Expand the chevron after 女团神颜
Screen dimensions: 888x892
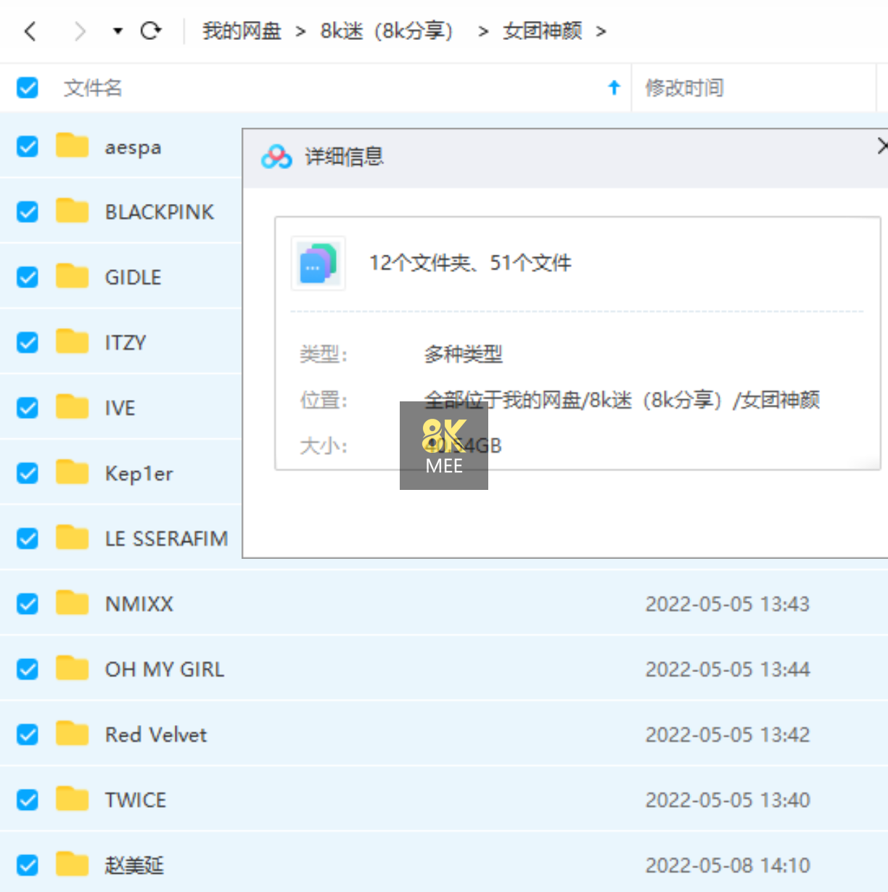[601, 32]
